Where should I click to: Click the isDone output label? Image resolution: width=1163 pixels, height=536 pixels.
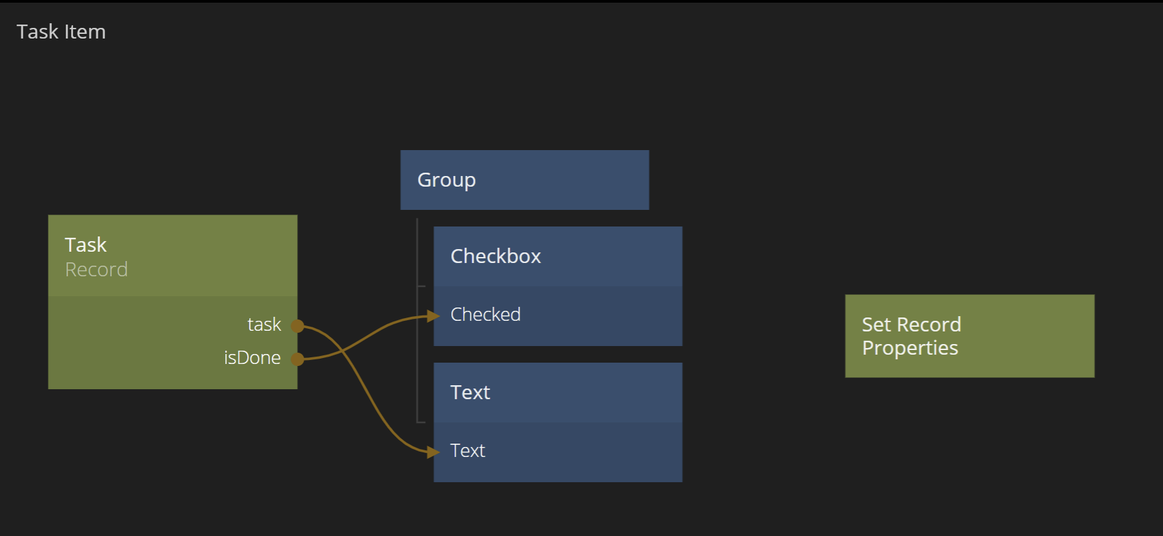point(252,358)
